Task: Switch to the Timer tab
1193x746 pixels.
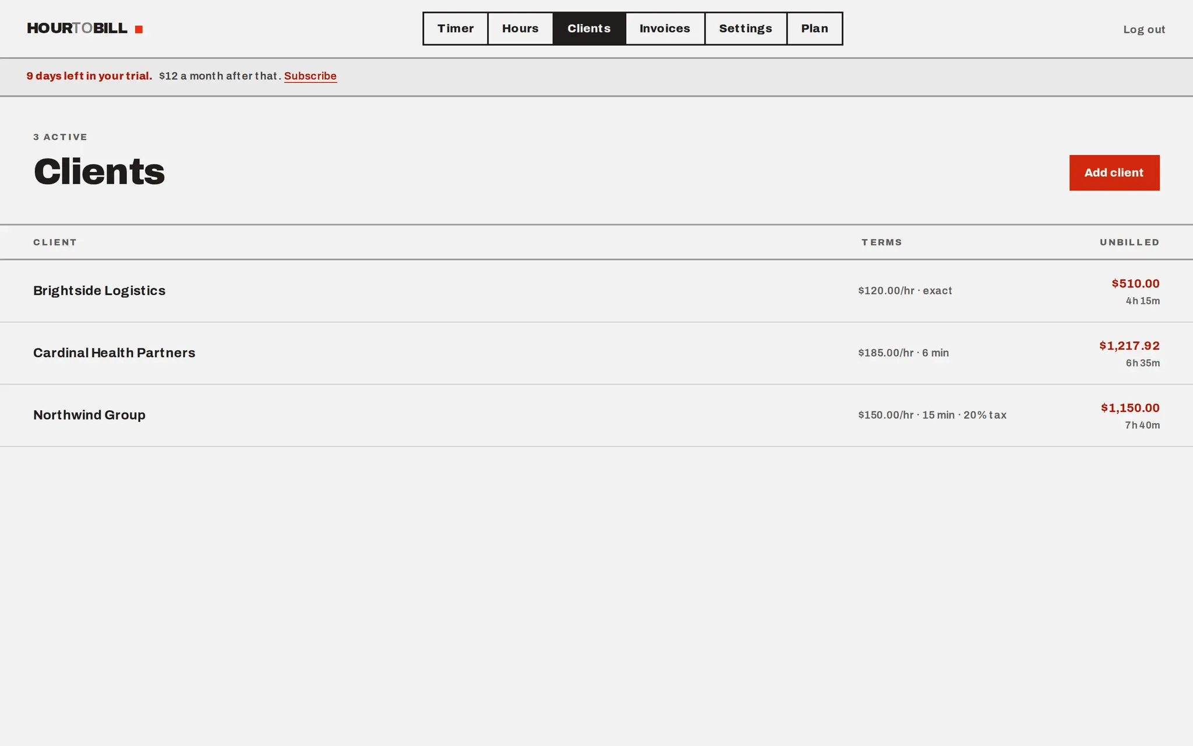Action: click(456, 29)
